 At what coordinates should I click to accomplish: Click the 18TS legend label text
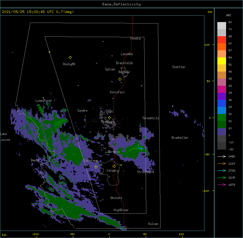pyautogui.click(x=232, y=185)
